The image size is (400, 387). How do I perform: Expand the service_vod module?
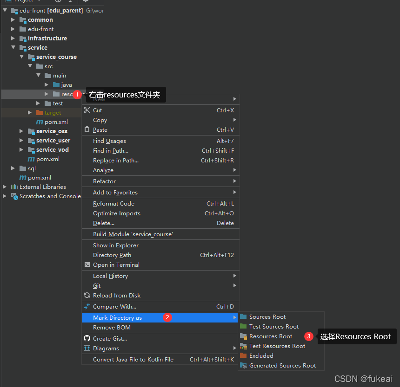click(x=22, y=150)
